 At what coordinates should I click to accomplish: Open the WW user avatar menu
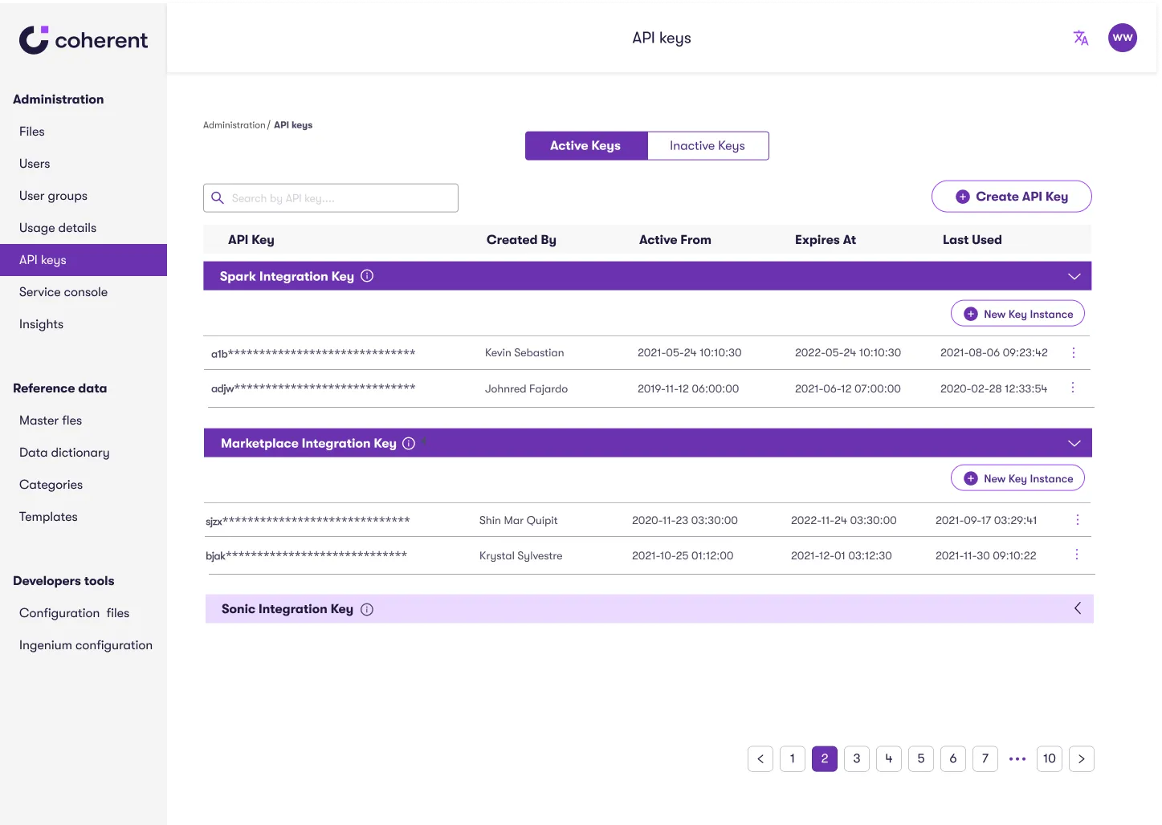[x=1123, y=38]
